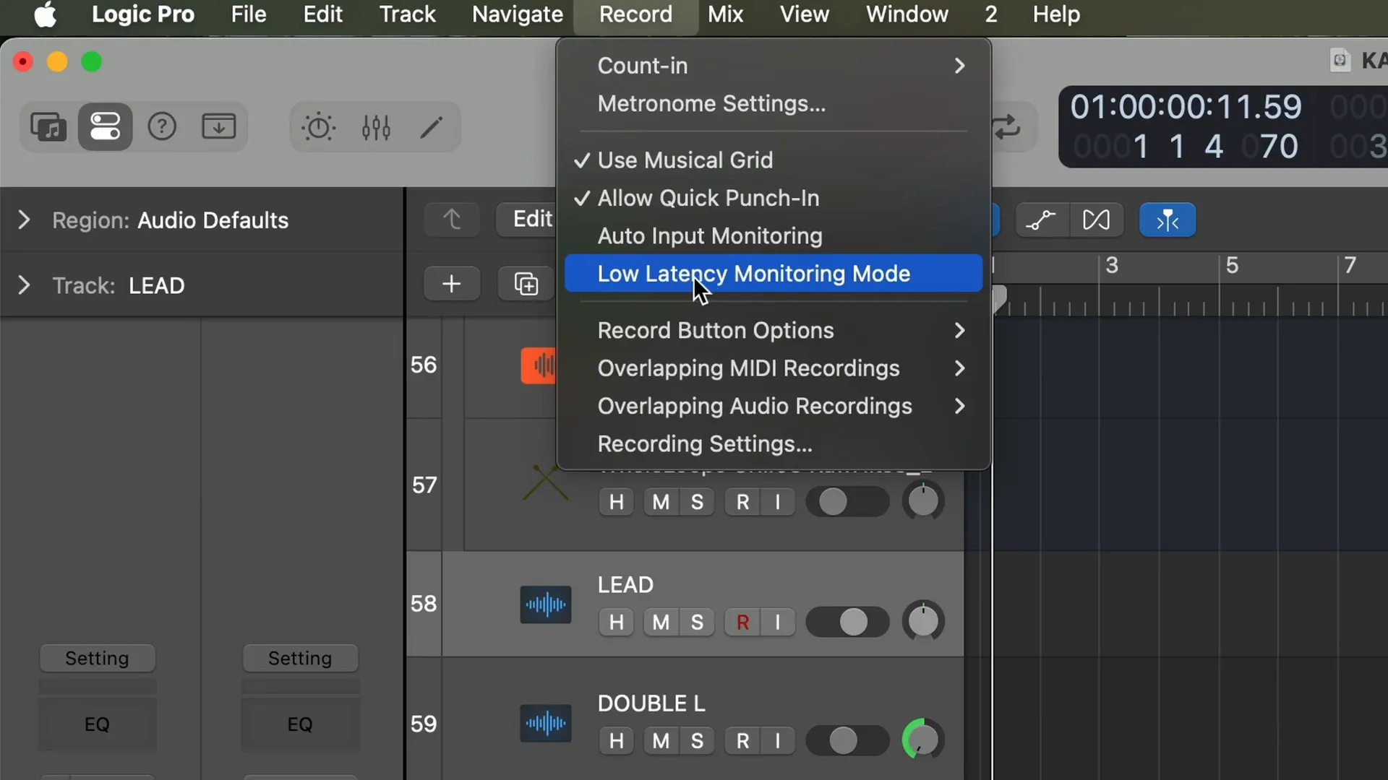Click the Download/Import icon
The width and height of the screenshot is (1388, 780).
tap(218, 125)
